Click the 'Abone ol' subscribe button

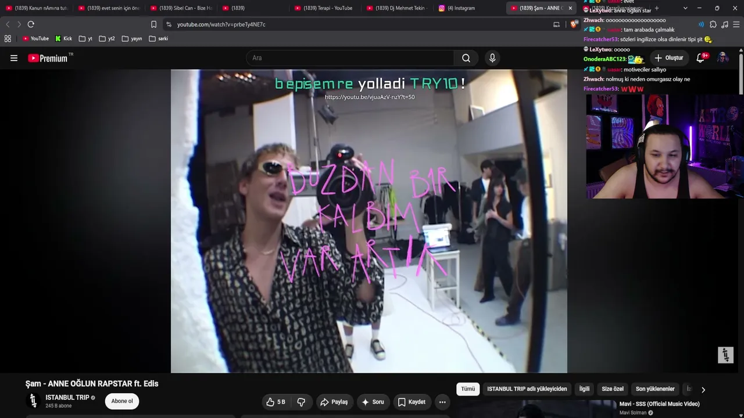tap(122, 401)
